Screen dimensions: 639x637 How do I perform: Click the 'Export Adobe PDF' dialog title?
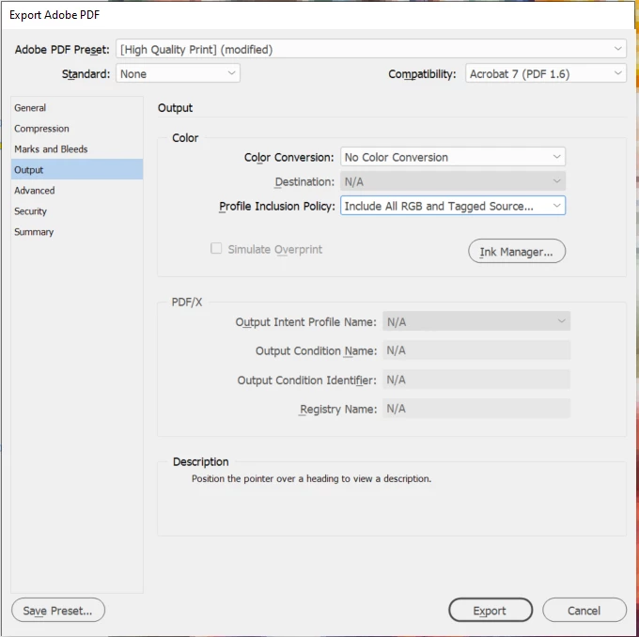click(55, 15)
